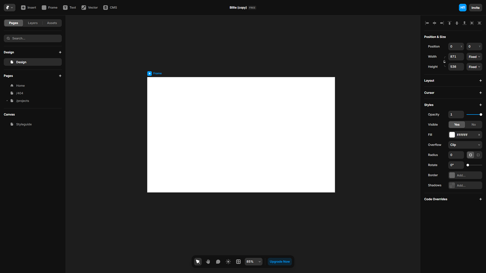This screenshot has height=273, width=486.
Task: Switch to the Layers tab
Action: coord(33,23)
